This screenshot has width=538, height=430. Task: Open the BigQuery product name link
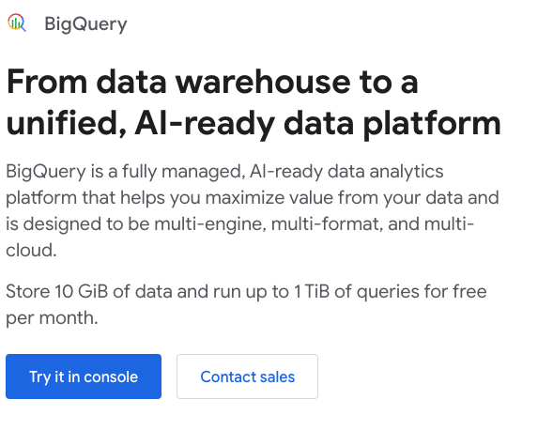pos(85,24)
